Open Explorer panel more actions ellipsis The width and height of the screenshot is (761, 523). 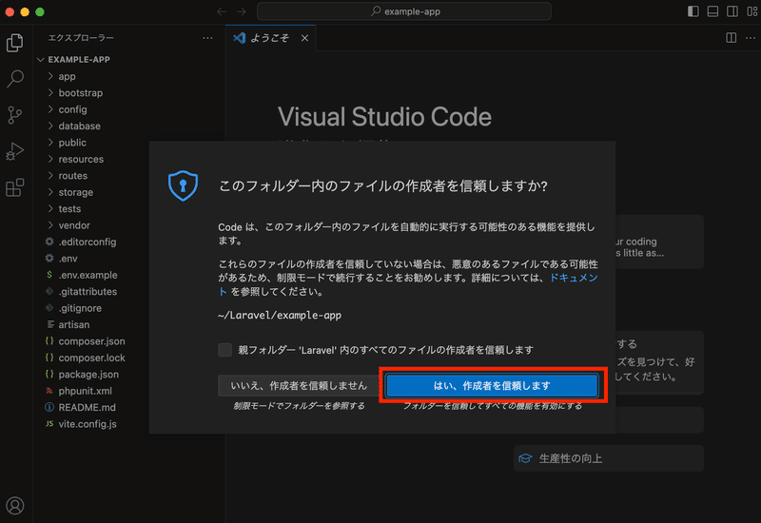[x=207, y=38]
